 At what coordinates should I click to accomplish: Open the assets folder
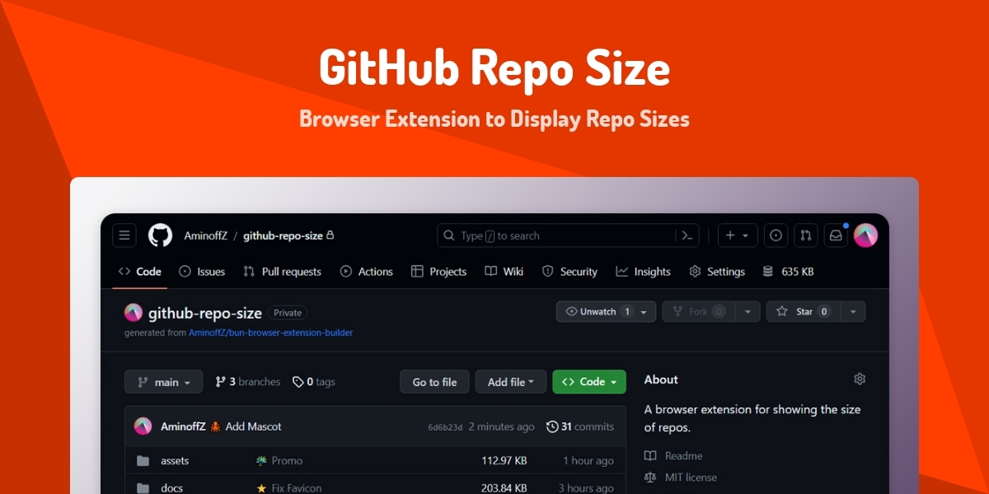pos(175,460)
